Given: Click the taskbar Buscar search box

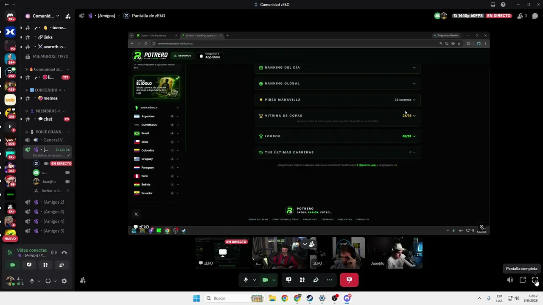Looking at the screenshot, I should click(x=234, y=298).
